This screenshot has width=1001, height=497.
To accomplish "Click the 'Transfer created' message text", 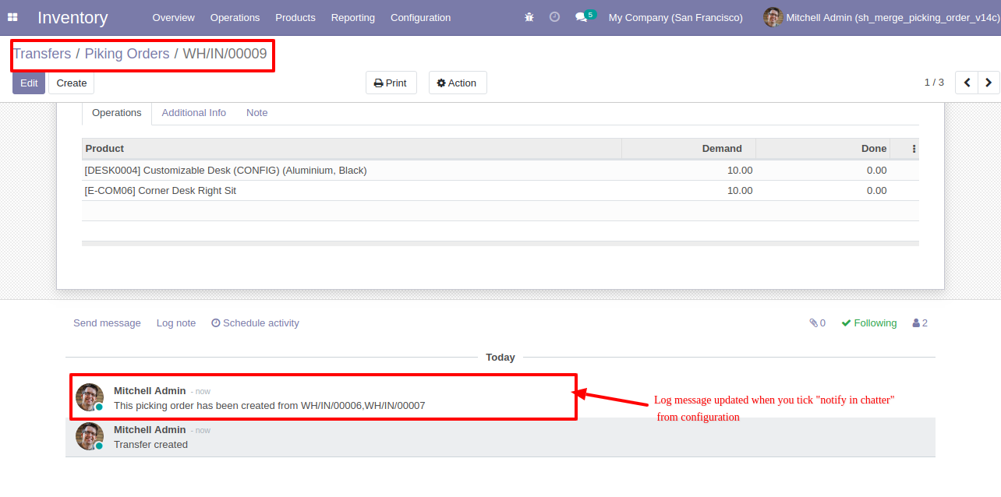I will click(150, 445).
